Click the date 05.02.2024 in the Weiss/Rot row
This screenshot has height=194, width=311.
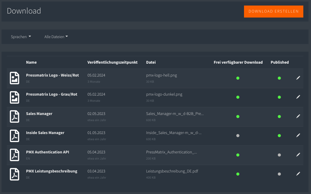[x=96, y=75]
